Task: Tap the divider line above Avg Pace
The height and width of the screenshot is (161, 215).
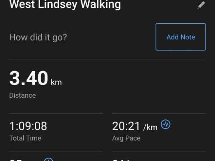Action: 159,113
